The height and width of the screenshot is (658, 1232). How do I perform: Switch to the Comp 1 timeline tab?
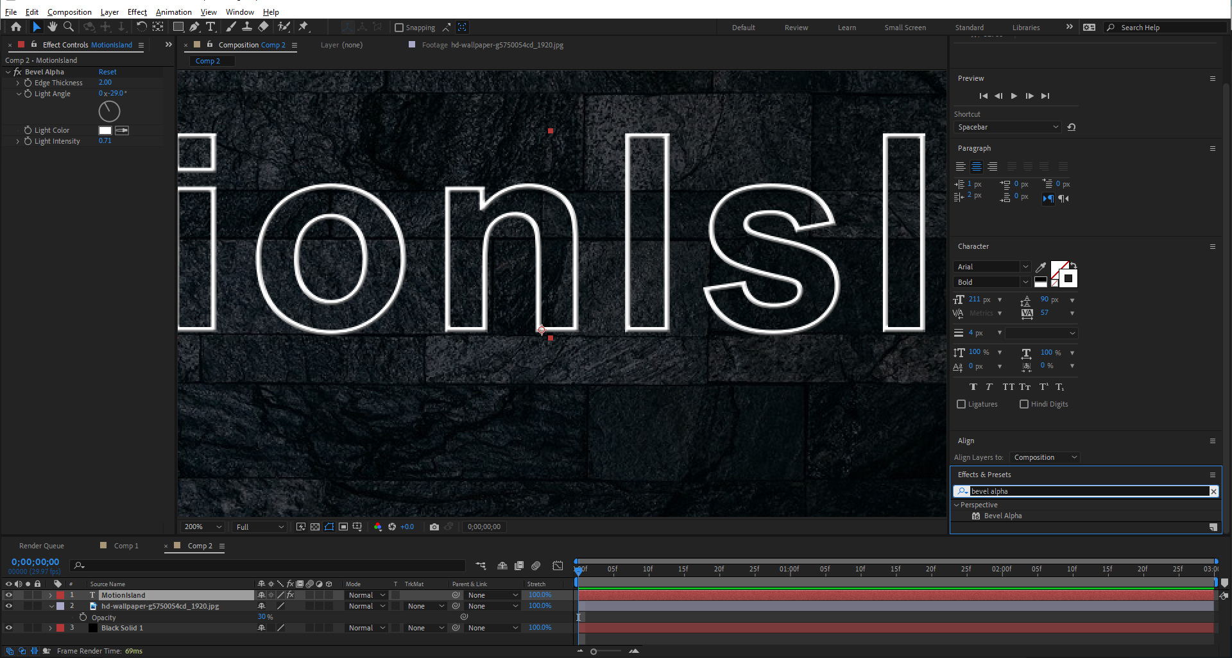(126, 546)
